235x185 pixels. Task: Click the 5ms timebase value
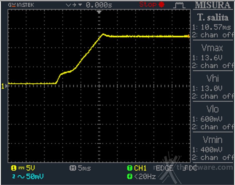[84, 168]
